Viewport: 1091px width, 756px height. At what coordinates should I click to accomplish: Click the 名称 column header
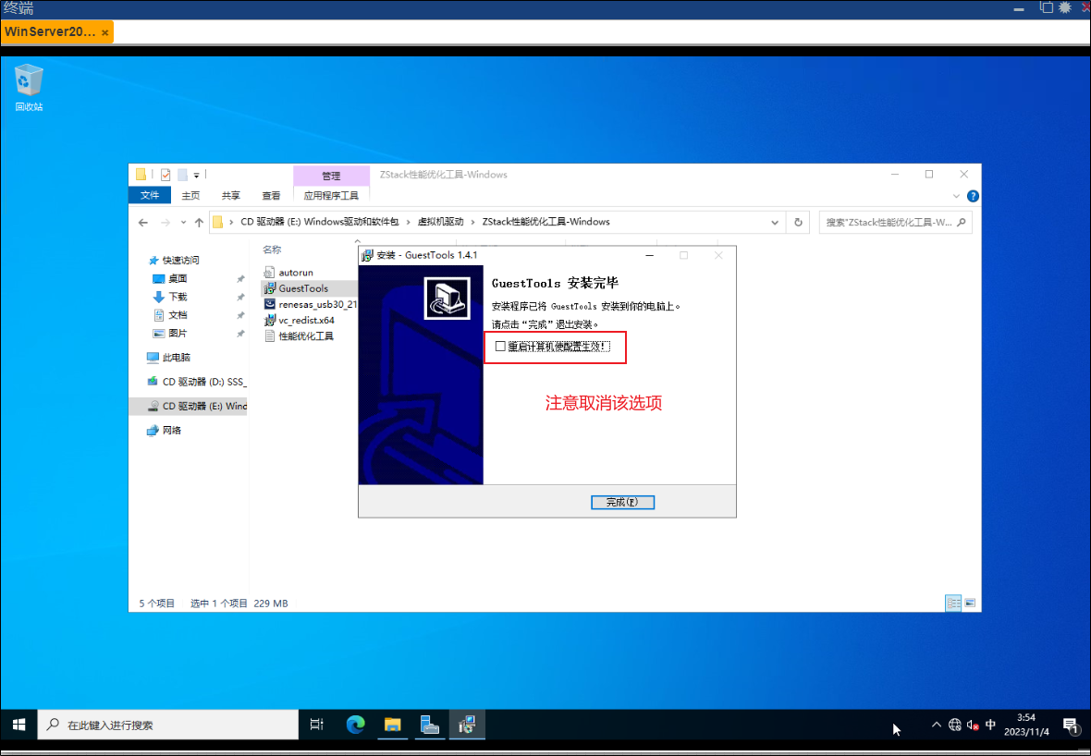pyautogui.click(x=272, y=250)
